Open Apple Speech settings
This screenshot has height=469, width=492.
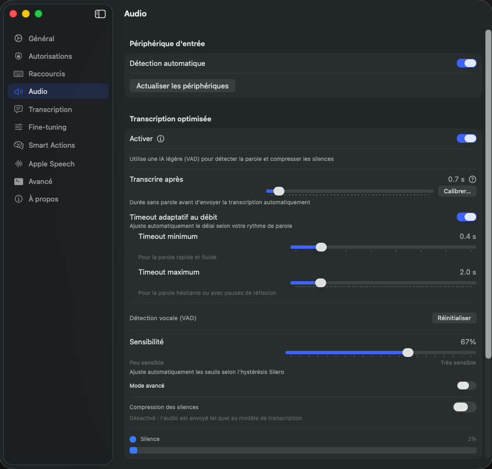pyautogui.click(x=58, y=164)
